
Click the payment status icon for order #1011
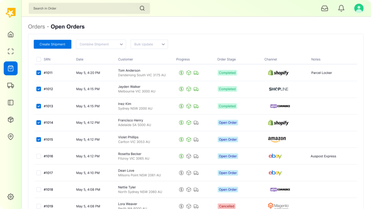181,72
